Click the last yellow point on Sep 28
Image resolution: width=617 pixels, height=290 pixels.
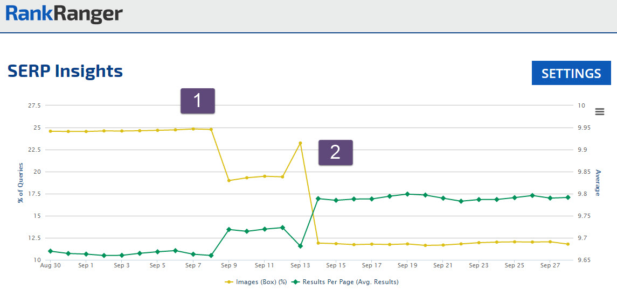pos(568,244)
